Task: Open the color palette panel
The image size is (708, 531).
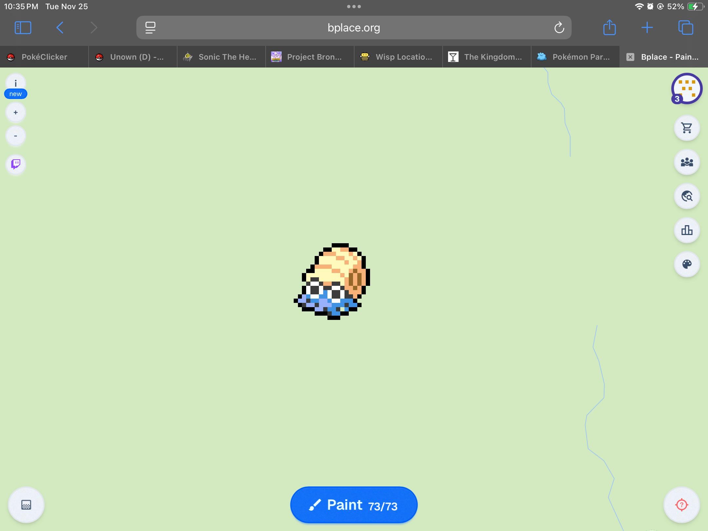Action: (x=687, y=264)
